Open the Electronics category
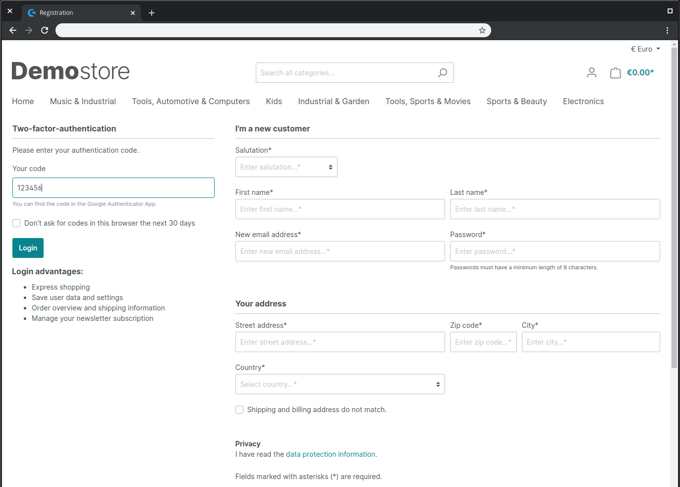Screen dimensions: 680x487 click(583, 101)
